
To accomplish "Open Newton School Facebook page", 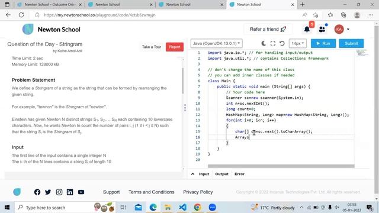I will 37,192.
